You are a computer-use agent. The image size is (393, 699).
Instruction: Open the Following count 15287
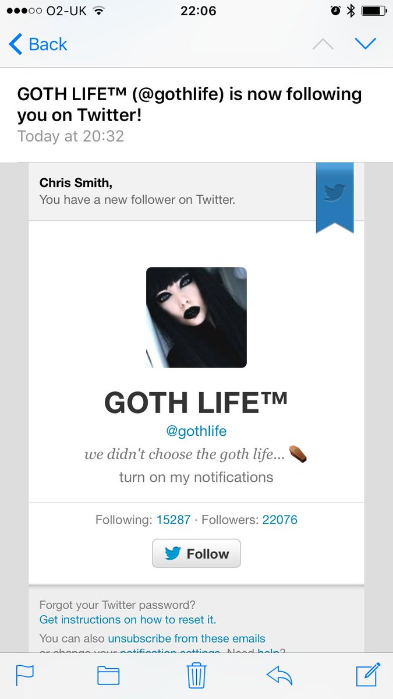click(174, 520)
